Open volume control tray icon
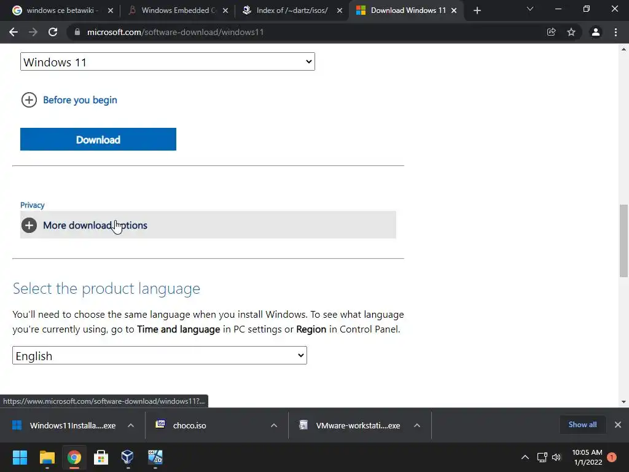629x472 pixels. (x=557, y=457)
